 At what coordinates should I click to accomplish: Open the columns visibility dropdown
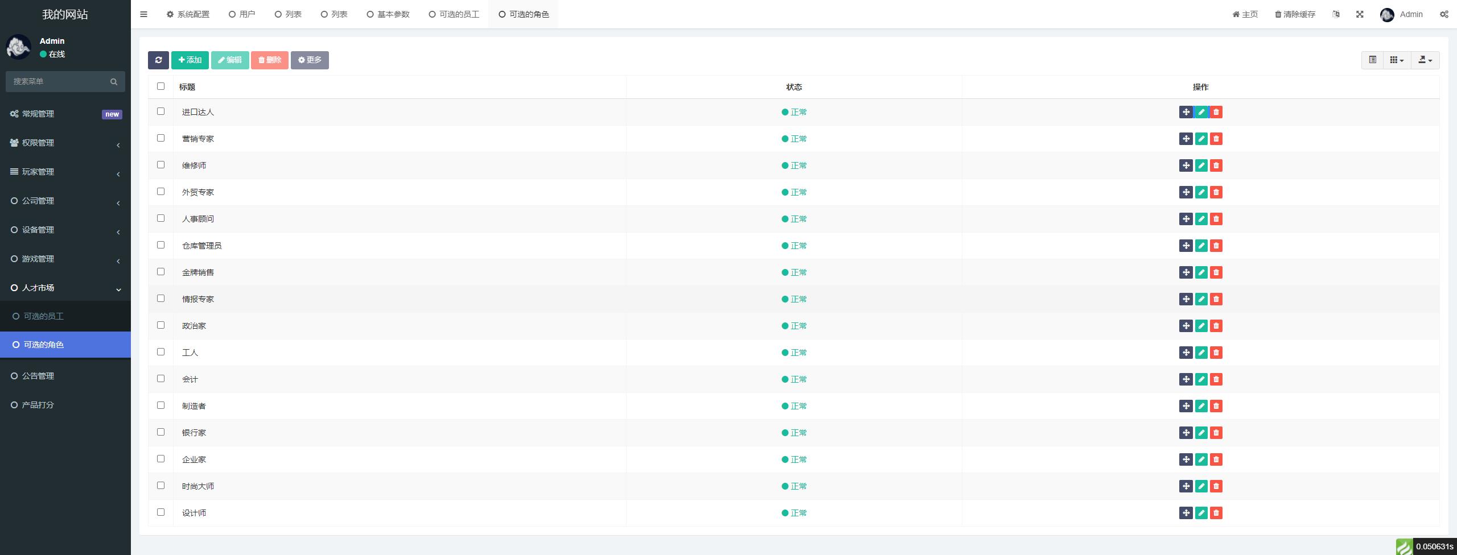tap(1397, 60)
